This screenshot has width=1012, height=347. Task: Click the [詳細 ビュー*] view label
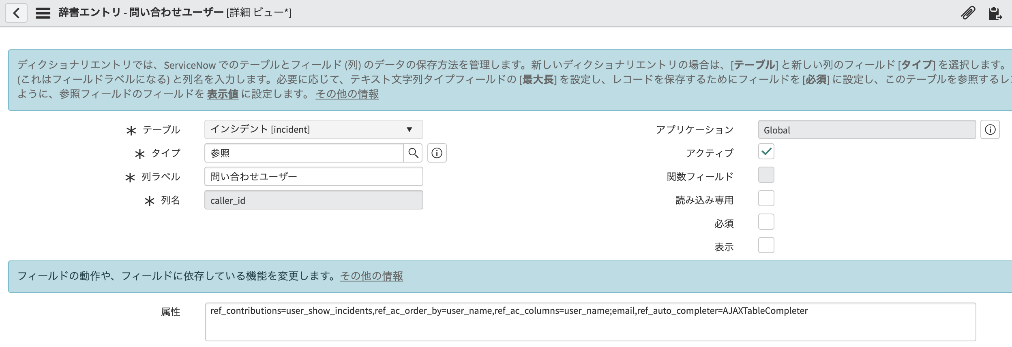pyautogui.click(x=259, y=13)
